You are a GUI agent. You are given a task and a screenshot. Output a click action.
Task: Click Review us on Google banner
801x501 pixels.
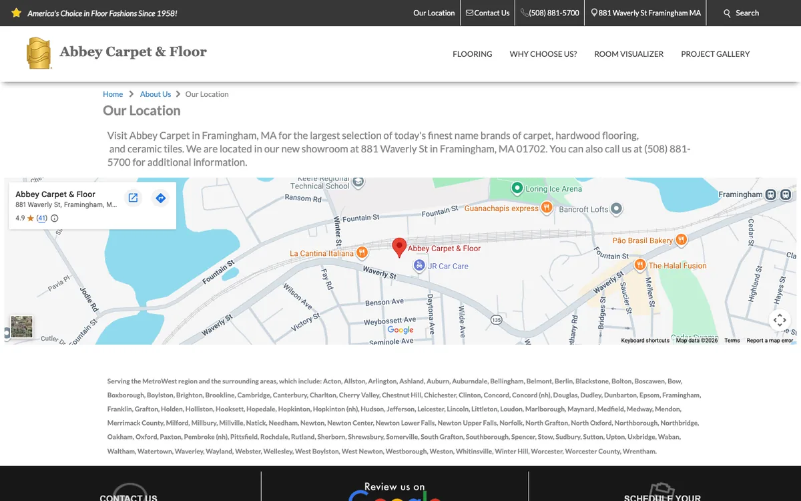pyautogui.click(x=394, y=493)
